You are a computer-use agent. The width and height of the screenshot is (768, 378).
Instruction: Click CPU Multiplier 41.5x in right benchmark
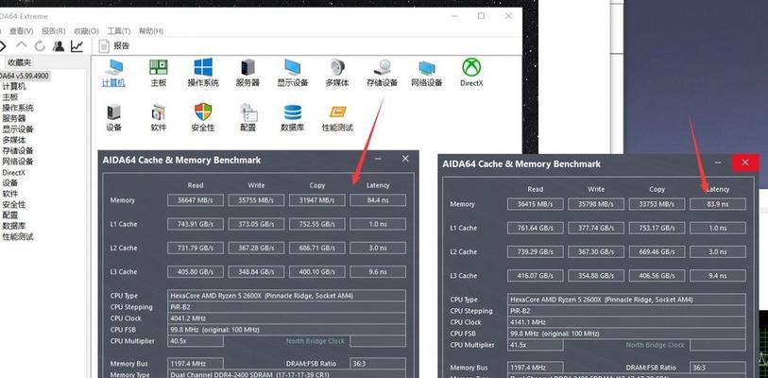tap(536, 345)
